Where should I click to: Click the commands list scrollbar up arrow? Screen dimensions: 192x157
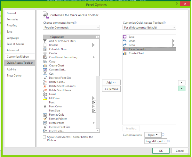point(98,37)
